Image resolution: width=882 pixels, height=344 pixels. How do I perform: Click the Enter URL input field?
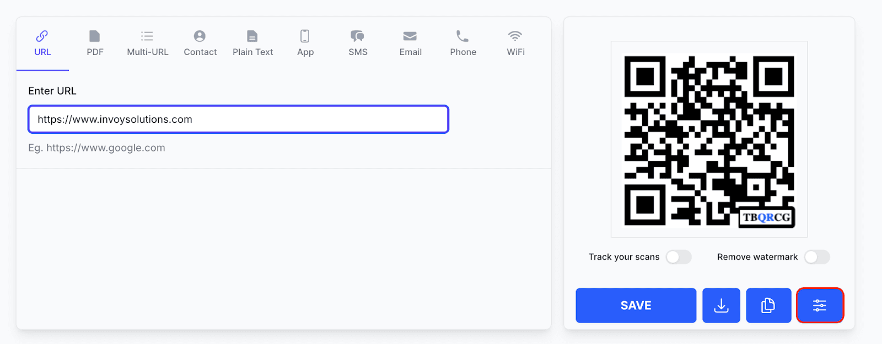239,119
